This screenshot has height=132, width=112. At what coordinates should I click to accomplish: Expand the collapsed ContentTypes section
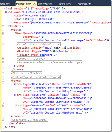[3, 77]
